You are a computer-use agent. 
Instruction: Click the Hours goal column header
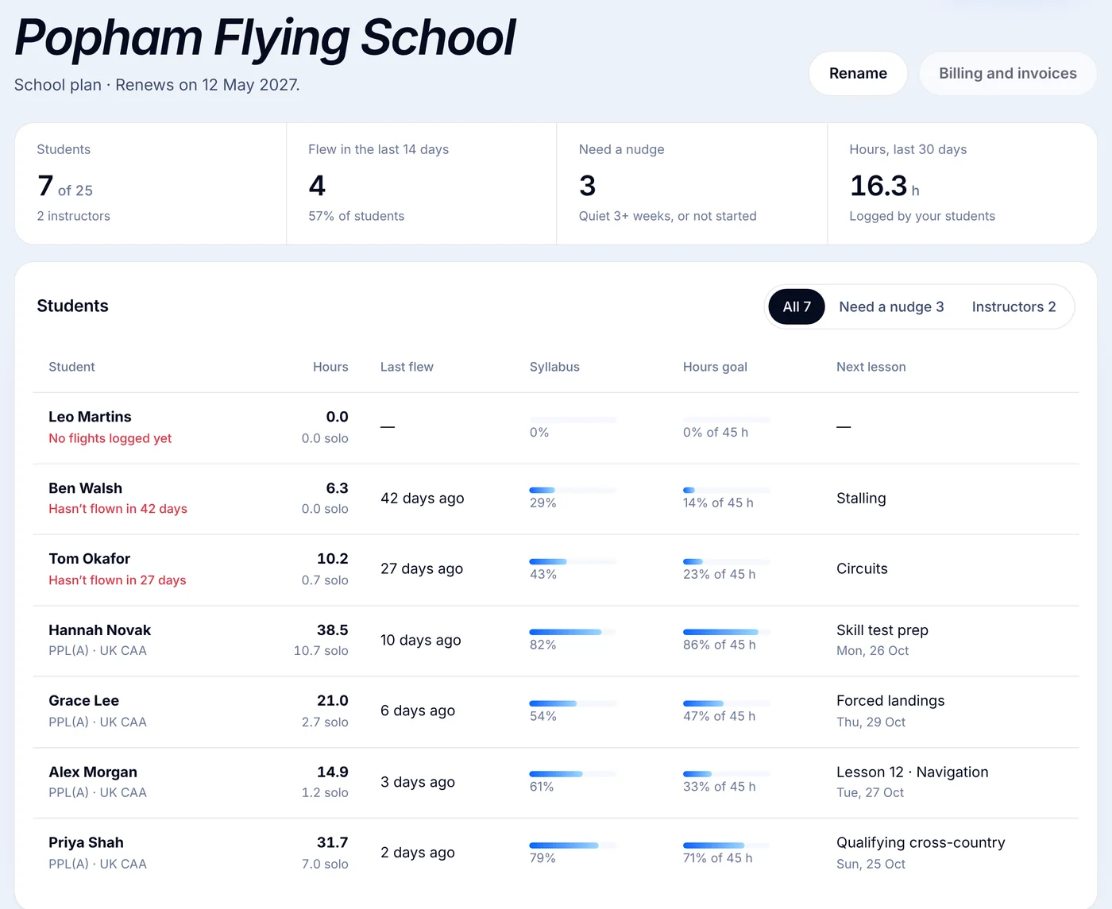pos(715,367)
